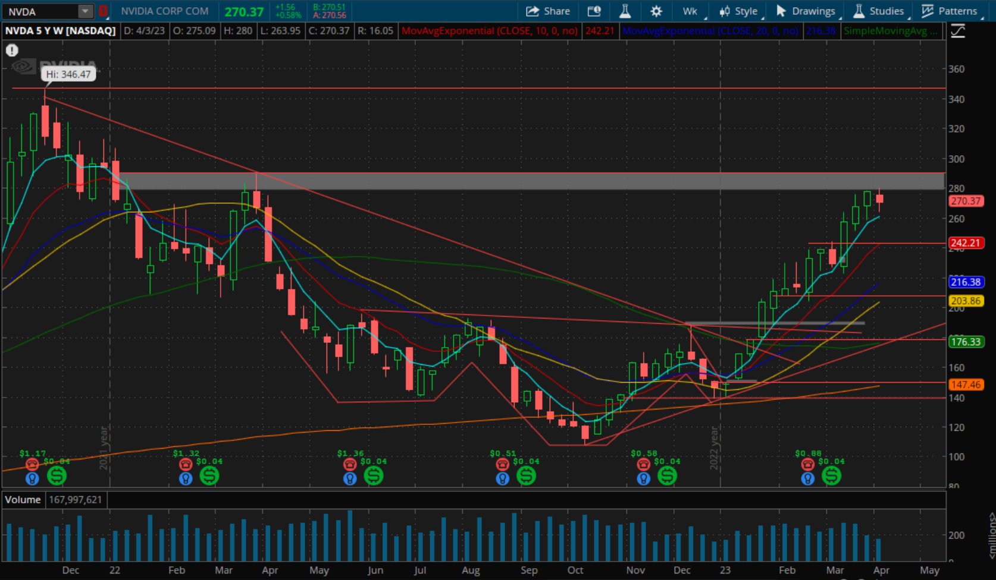996x580 pixels.
Task: Click the 147.46 orange average price tag
Action: [x=966, y=384]
